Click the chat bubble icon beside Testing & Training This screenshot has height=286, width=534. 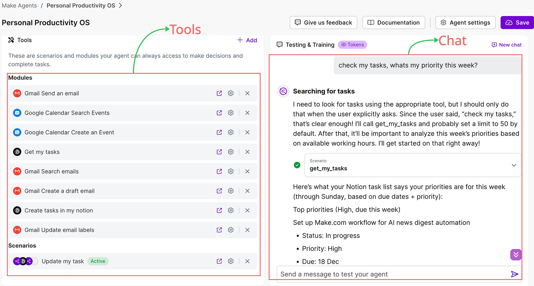280,44
